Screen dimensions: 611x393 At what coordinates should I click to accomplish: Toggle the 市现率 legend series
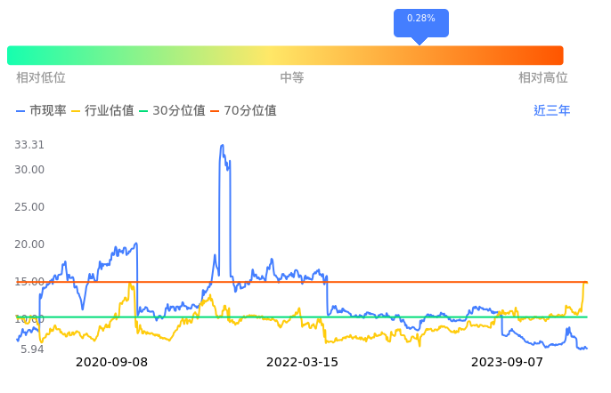pos(42,111)
